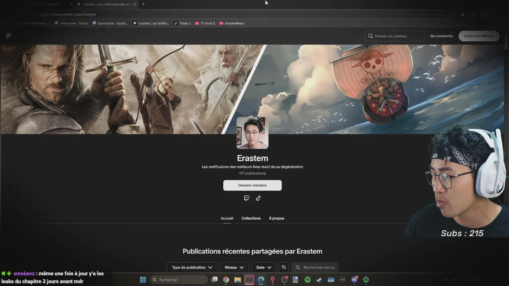Open the sort order icon button

(x=284, y=267)
